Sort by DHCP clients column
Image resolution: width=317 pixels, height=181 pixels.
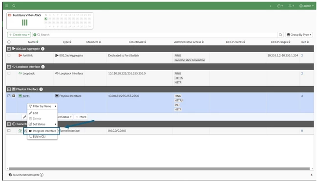235,42
